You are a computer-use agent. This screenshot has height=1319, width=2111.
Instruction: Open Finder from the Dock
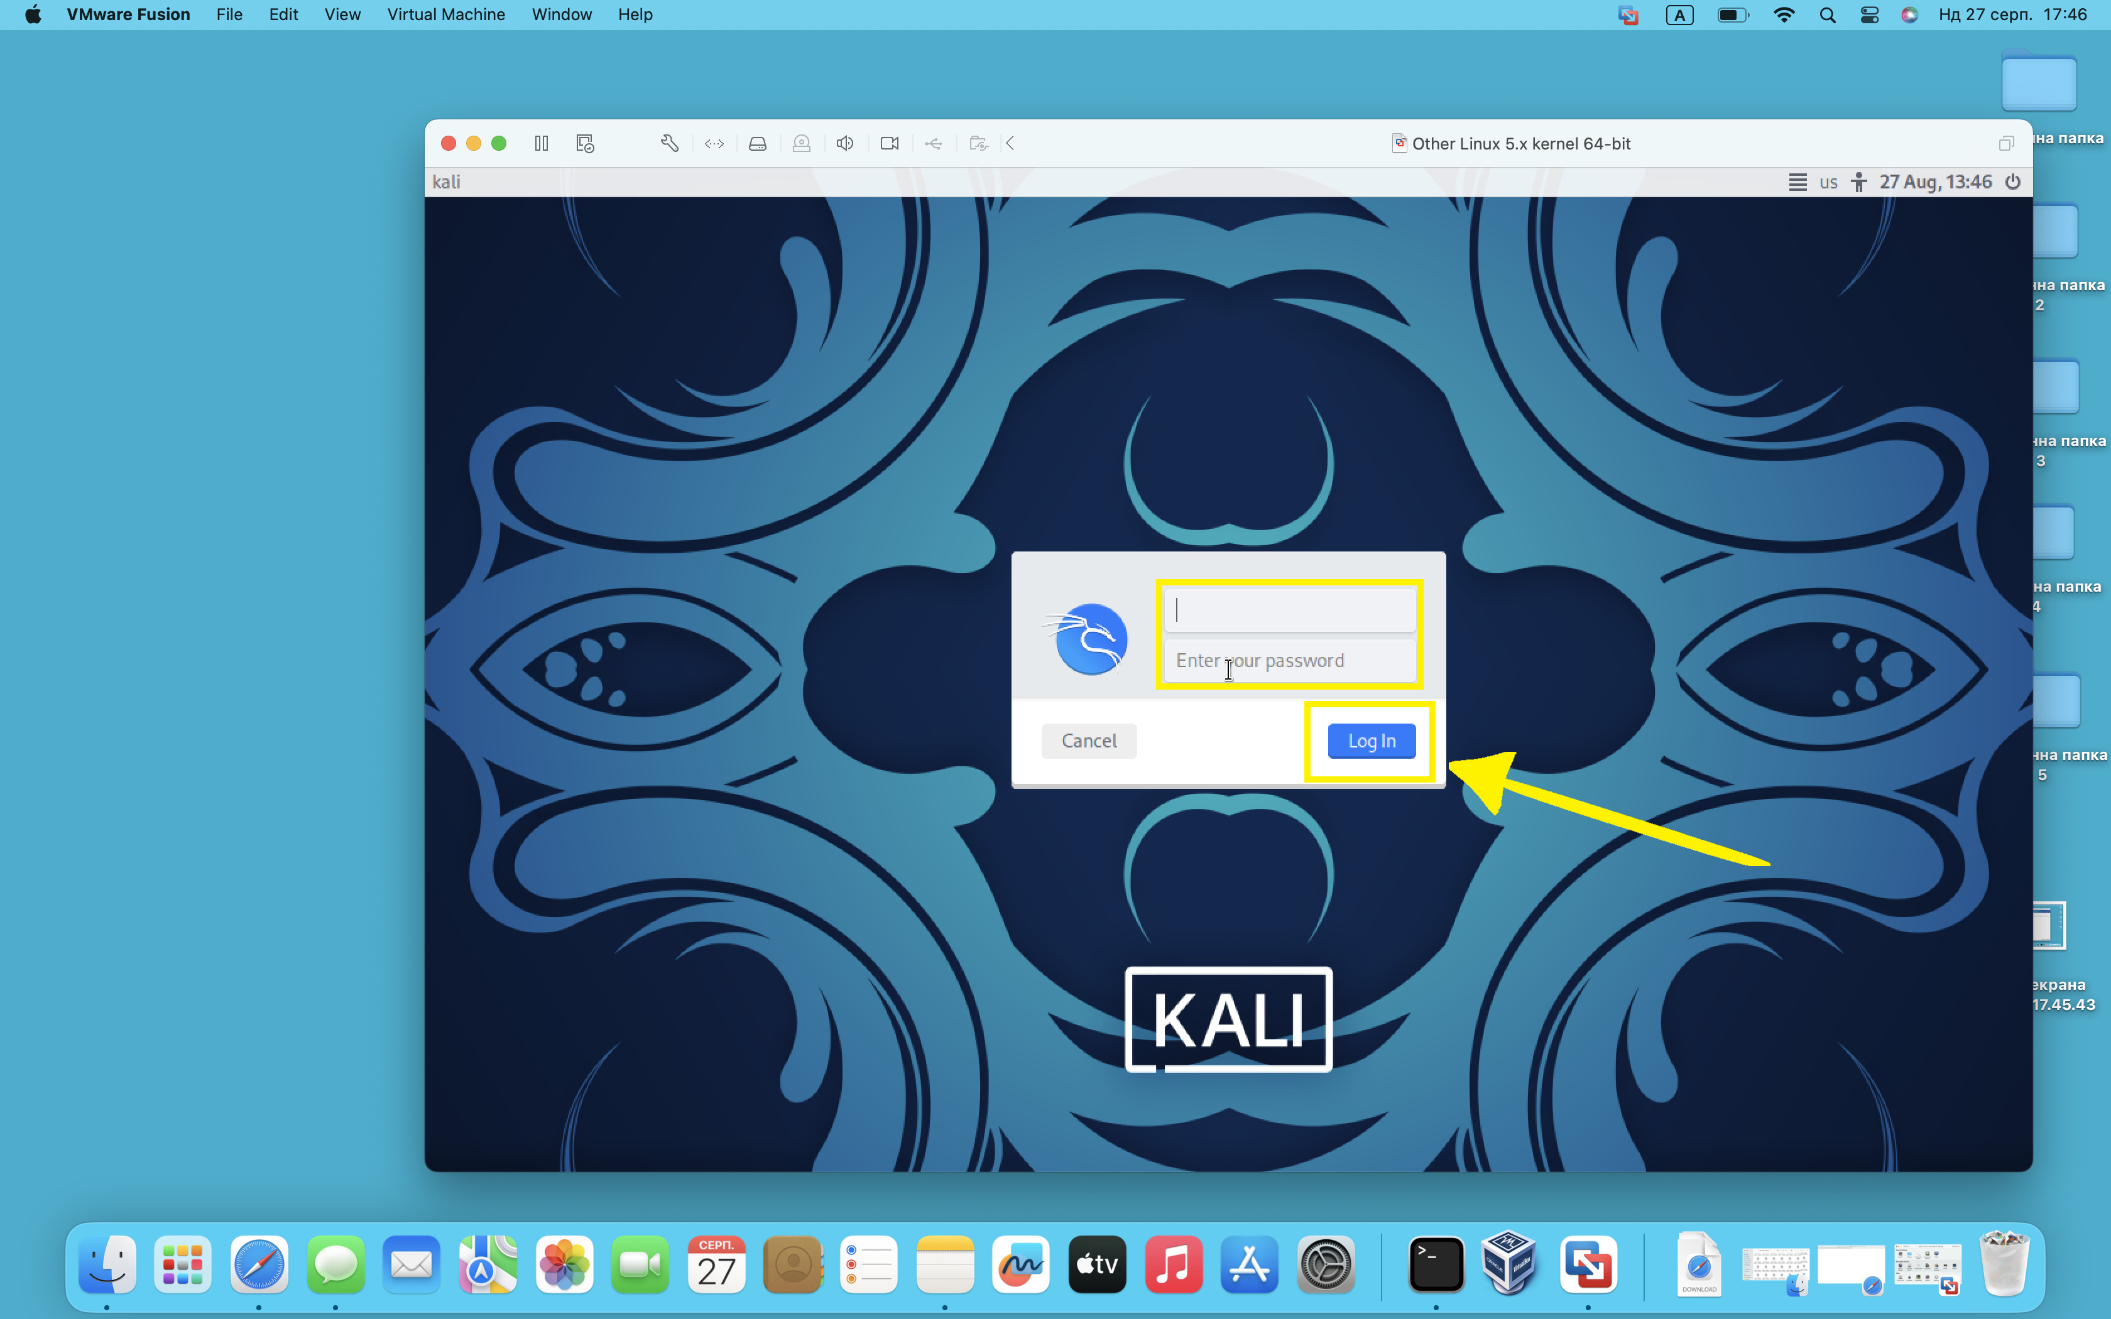pos(107,1264)
